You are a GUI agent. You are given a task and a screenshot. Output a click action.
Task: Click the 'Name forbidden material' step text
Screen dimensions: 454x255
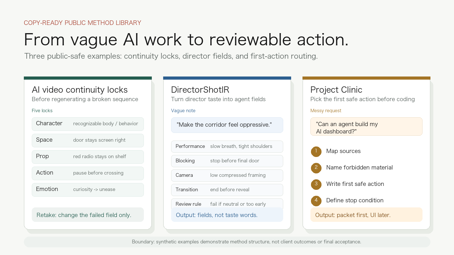tap(360, 168)
